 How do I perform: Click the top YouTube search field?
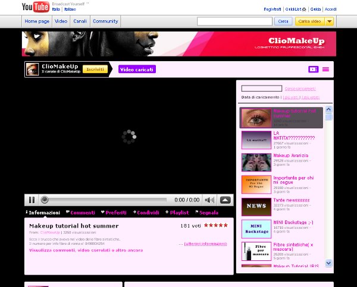click(x=234, y=21)
